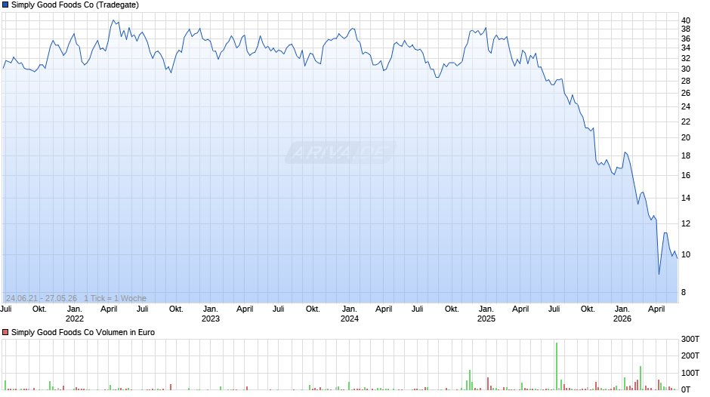Click the price axis label '38'

click(686, 29)
